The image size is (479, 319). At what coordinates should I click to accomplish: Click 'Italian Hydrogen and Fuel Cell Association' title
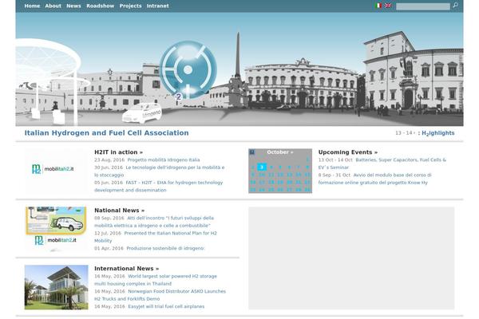[107, 133]
